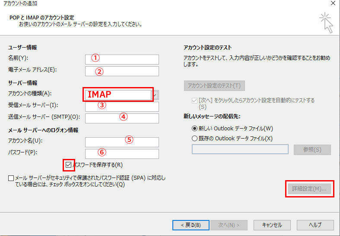Enable the SPA password authentication checkbox

tap(11, 178)
